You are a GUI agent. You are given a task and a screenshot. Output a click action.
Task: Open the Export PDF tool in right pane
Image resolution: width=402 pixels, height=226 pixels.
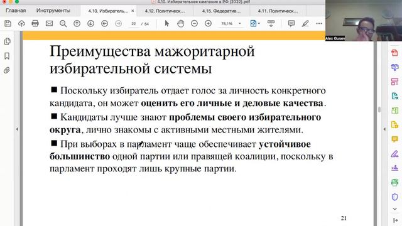(x=394, y=96)
